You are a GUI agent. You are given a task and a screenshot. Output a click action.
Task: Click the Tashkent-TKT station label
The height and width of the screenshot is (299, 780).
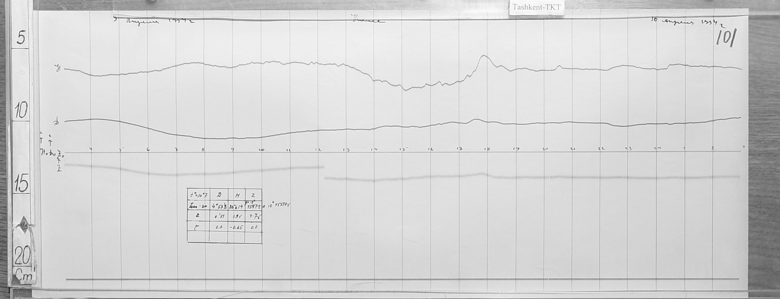click(536, 8)
